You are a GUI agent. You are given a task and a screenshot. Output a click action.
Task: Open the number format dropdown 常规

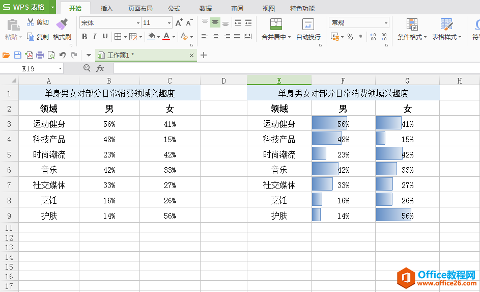(x=386, y=23)
